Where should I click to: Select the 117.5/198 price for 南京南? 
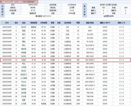pos(90,49)
